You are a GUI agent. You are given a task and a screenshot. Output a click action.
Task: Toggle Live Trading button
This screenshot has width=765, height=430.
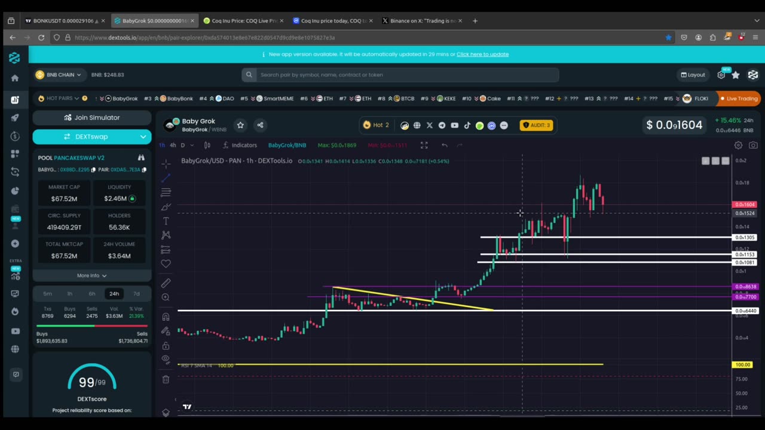739,99
